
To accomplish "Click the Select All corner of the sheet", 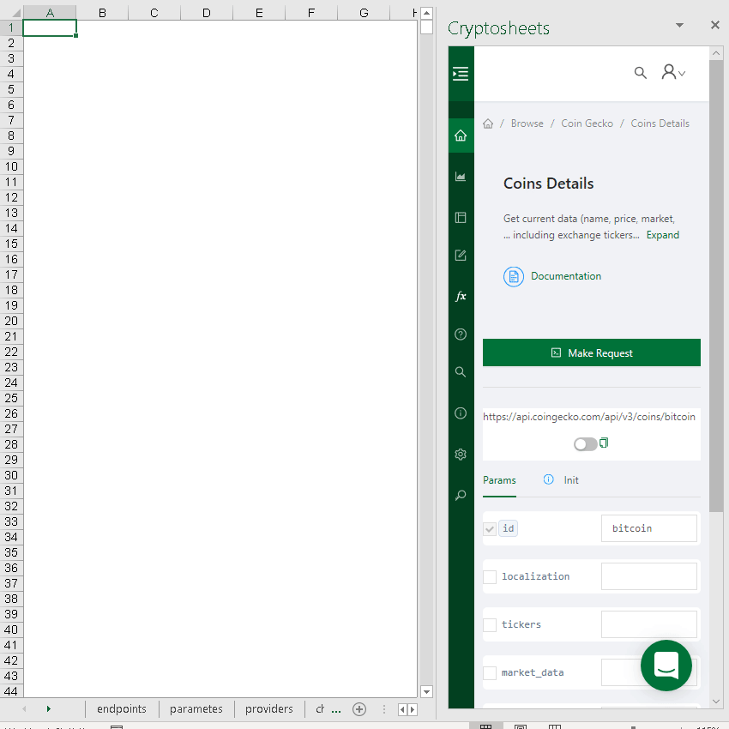I will pos(12,13).
